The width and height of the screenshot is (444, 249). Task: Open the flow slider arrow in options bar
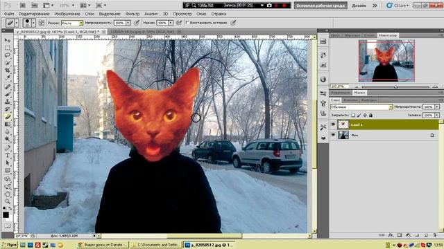pyautogui.click(x=171, y=23)
